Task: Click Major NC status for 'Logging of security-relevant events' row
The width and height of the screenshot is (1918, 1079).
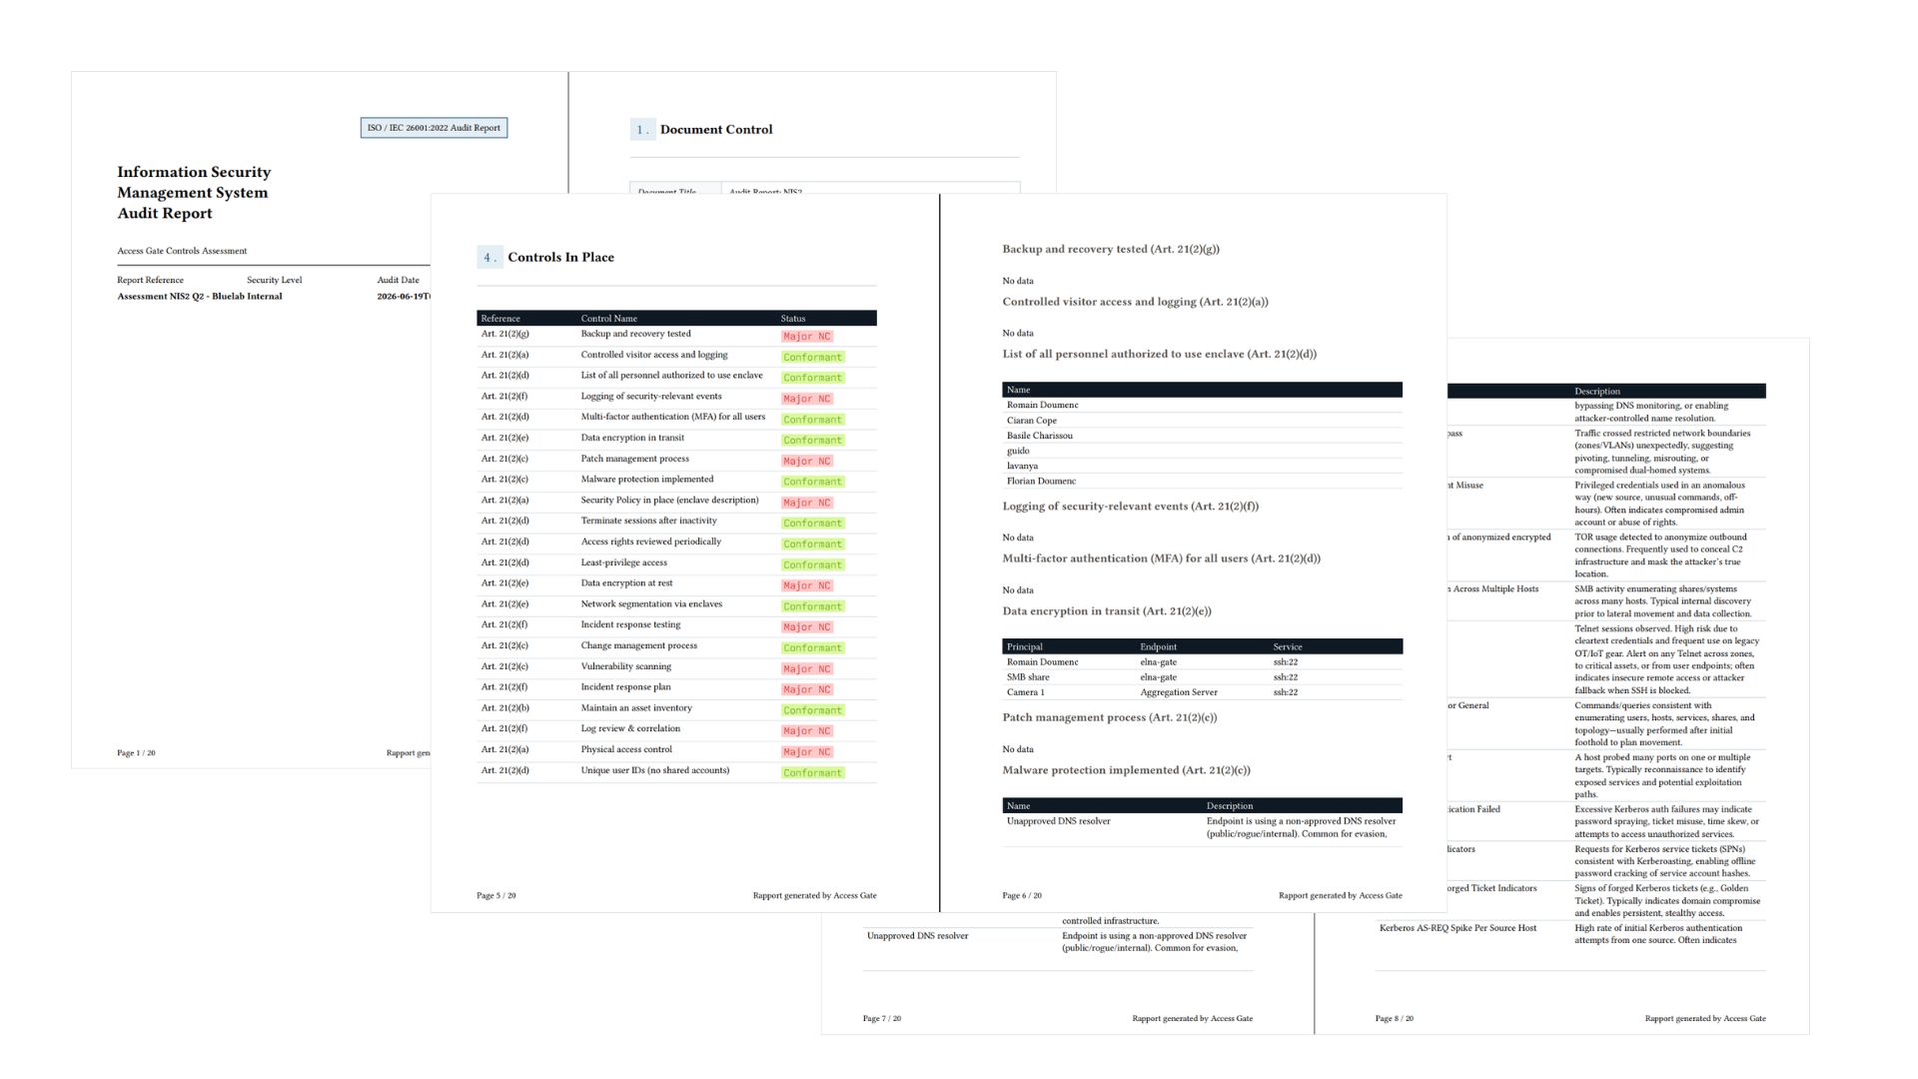Action: coord(807,399)
